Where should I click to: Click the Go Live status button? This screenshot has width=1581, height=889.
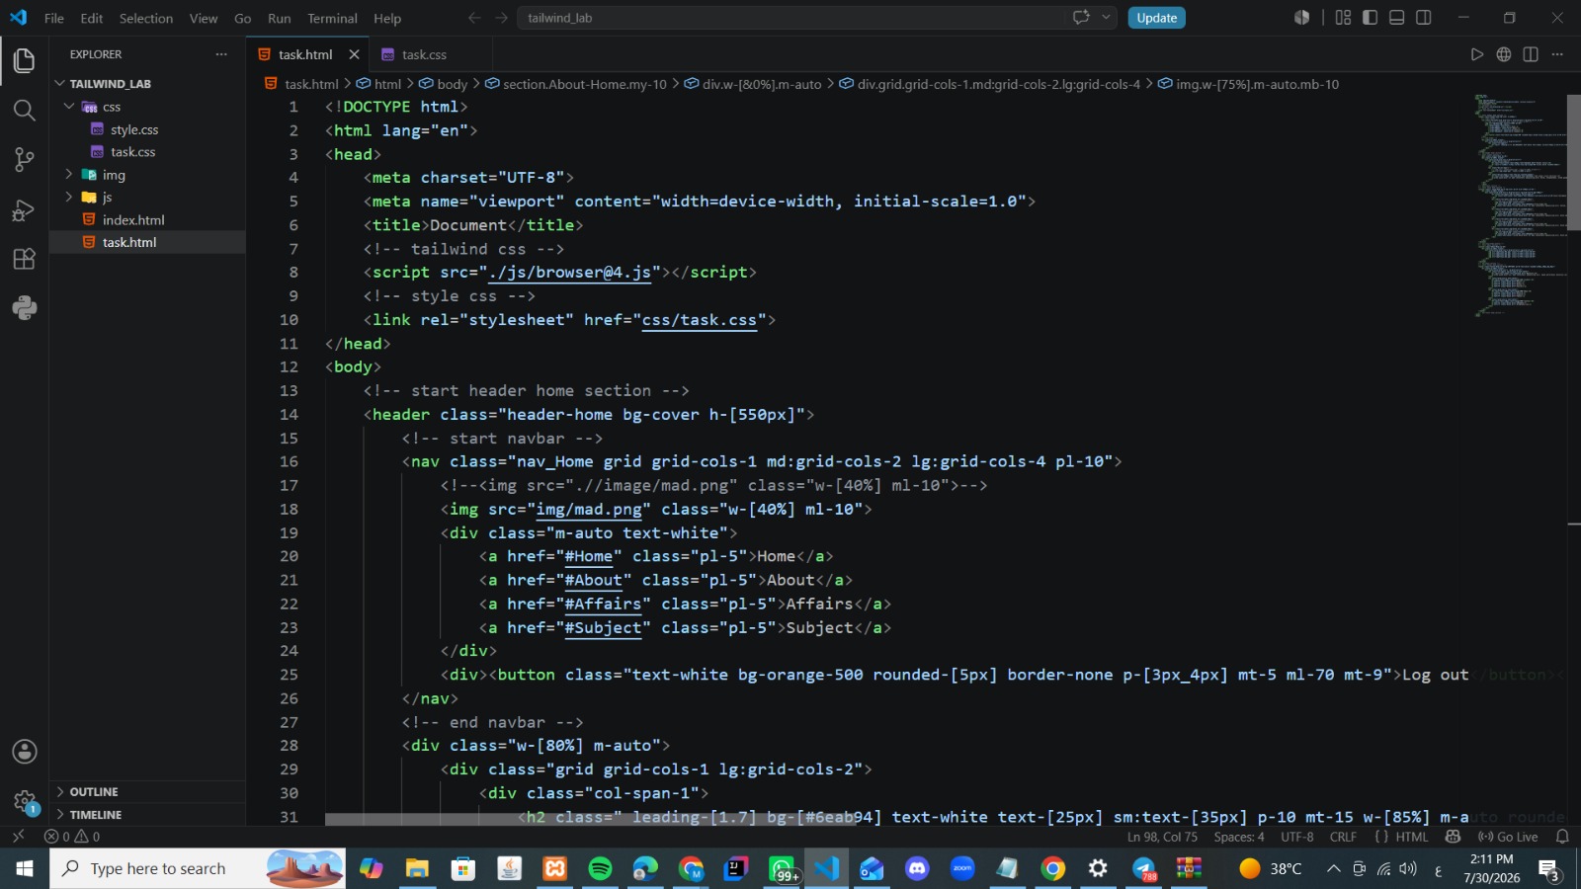1509,837
